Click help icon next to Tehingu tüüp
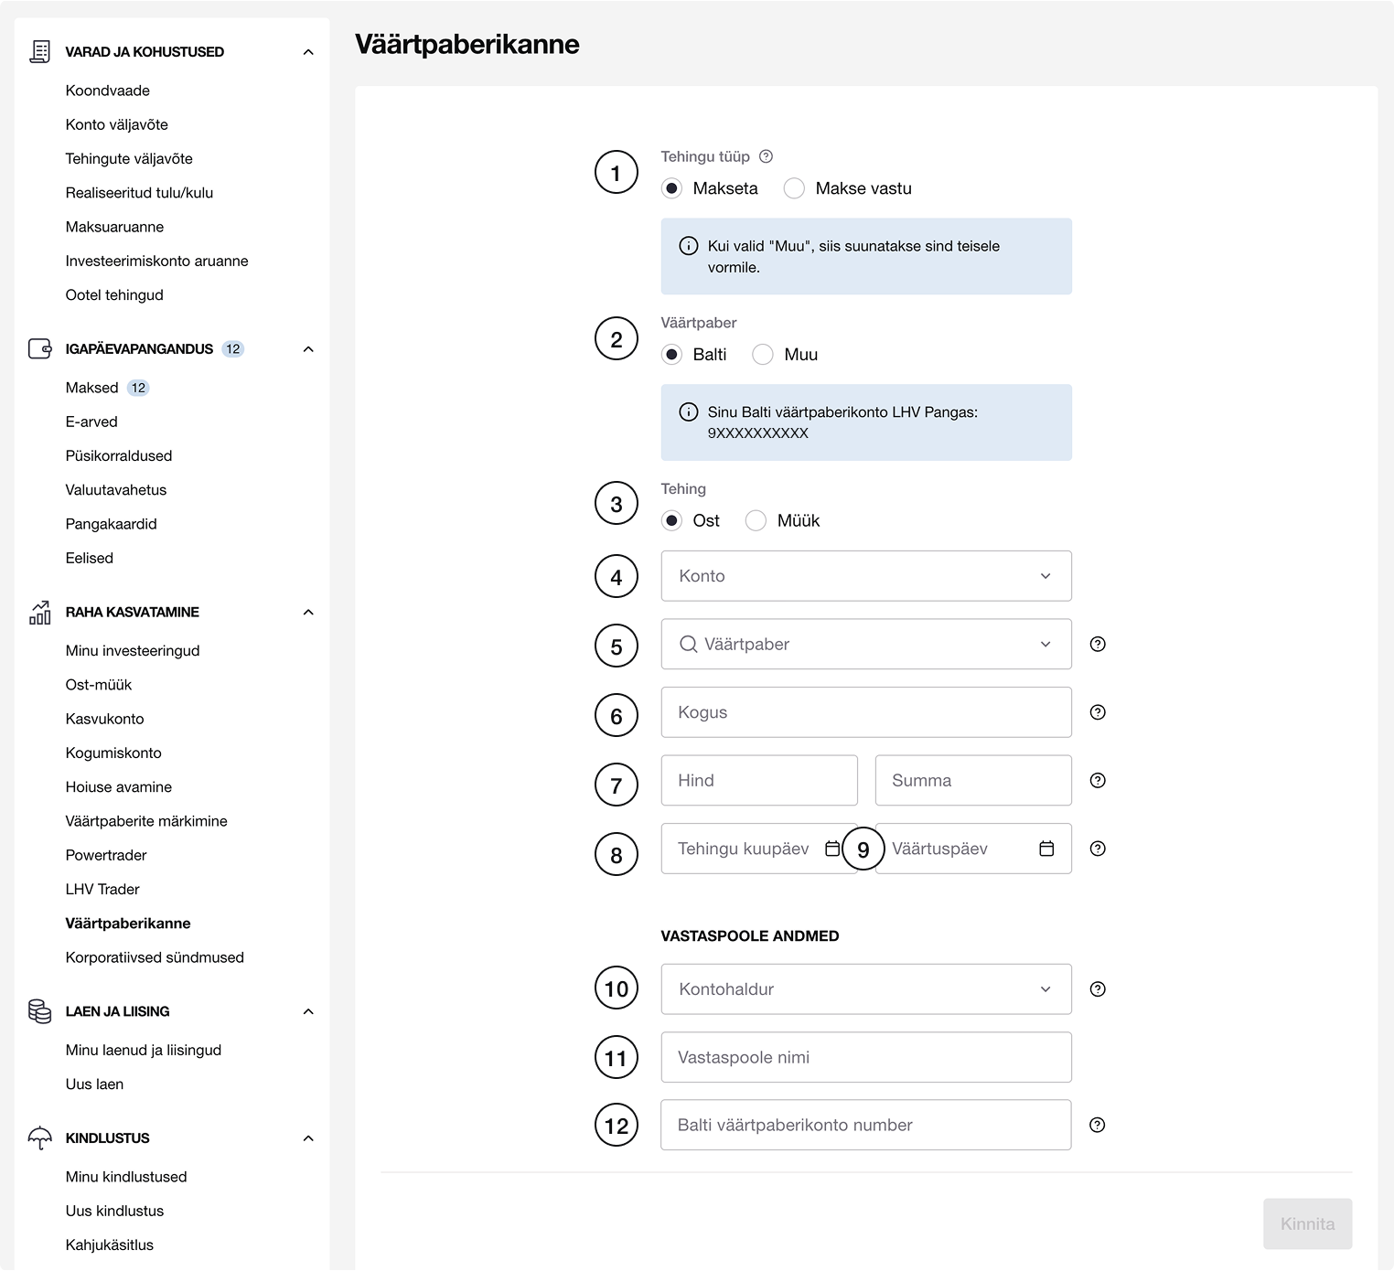Screen dimensions: 1394x1271 click(x=767, y=156)
